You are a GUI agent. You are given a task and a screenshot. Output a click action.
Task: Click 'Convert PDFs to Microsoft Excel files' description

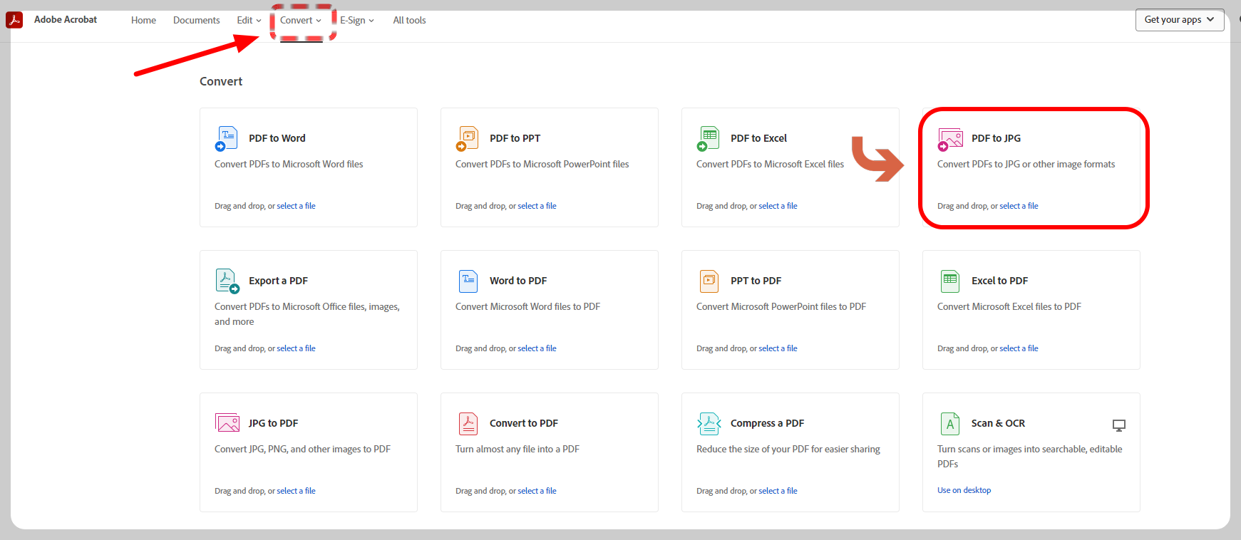(x=770, y=164)
